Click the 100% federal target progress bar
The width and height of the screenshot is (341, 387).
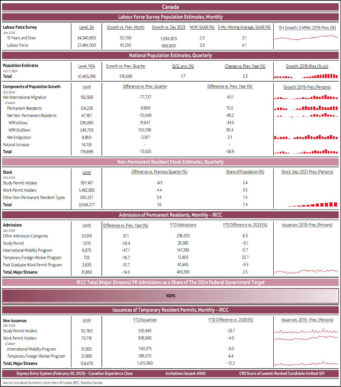[170, 296]
